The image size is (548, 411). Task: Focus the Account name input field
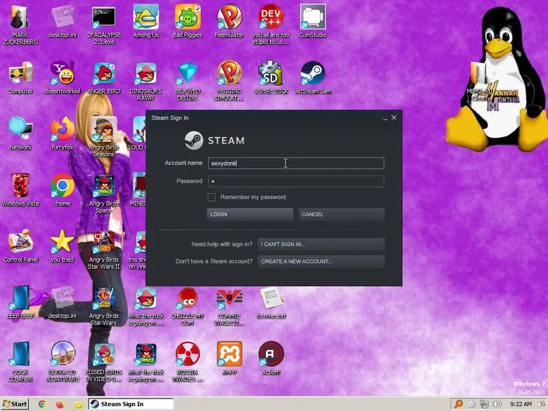(x=296, y=163)
